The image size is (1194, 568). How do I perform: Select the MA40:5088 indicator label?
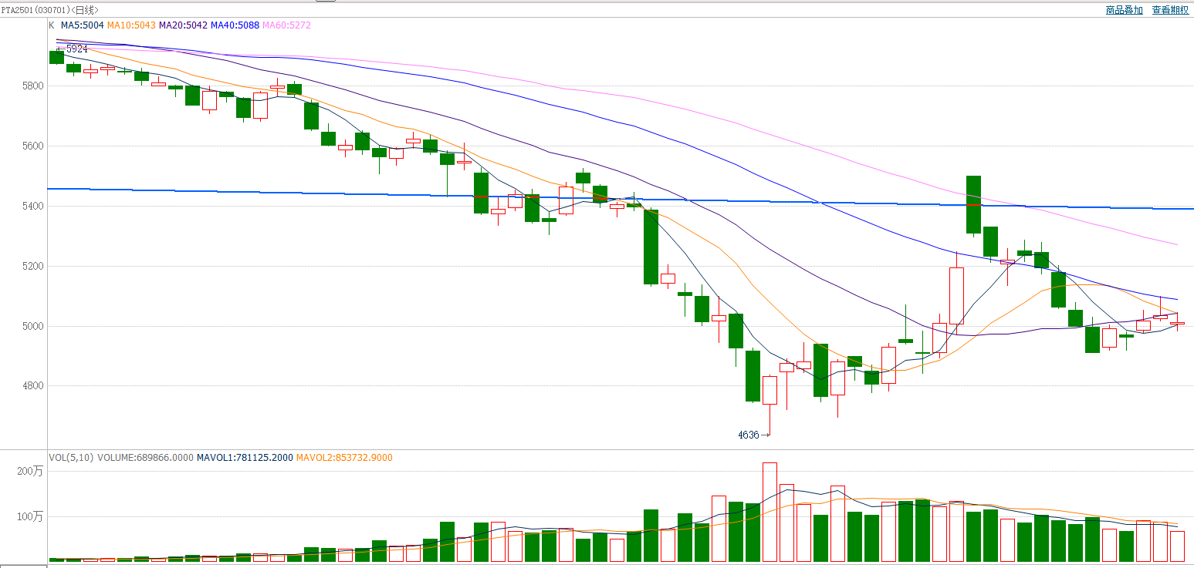tap(235, 25)
